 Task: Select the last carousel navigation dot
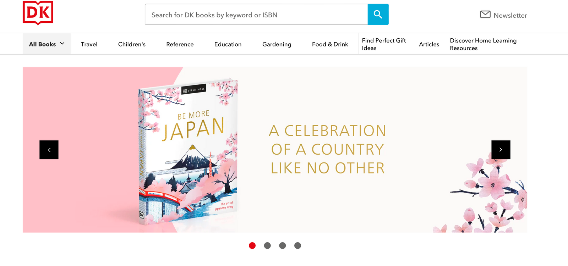pos(297,245)
